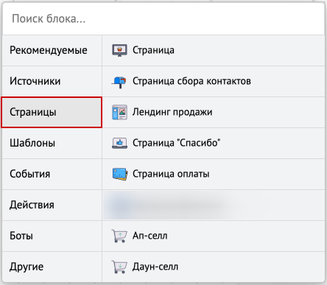Focus the Поиск блока search field

163,18
